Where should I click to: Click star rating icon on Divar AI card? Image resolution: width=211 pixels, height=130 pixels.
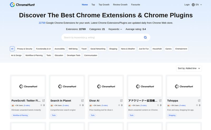119,105
